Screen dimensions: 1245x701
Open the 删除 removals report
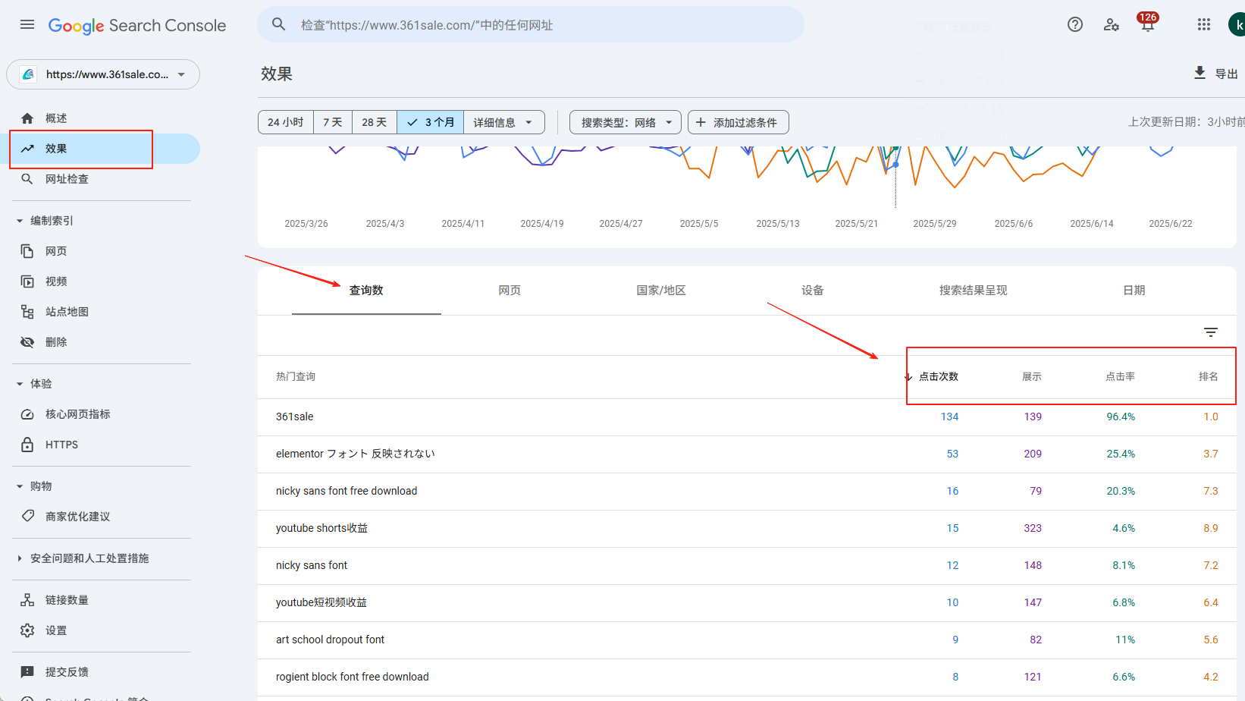point(56,341)
